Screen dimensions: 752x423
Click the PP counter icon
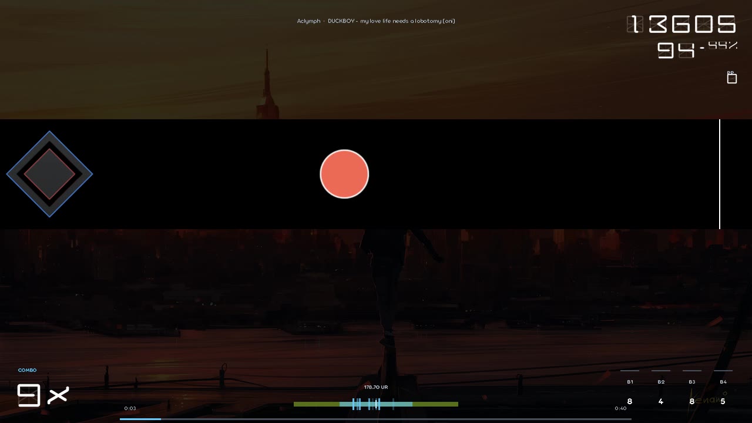(x=731, y=78)
